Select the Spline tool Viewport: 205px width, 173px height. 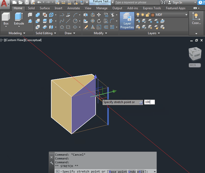tap(62, 21)
